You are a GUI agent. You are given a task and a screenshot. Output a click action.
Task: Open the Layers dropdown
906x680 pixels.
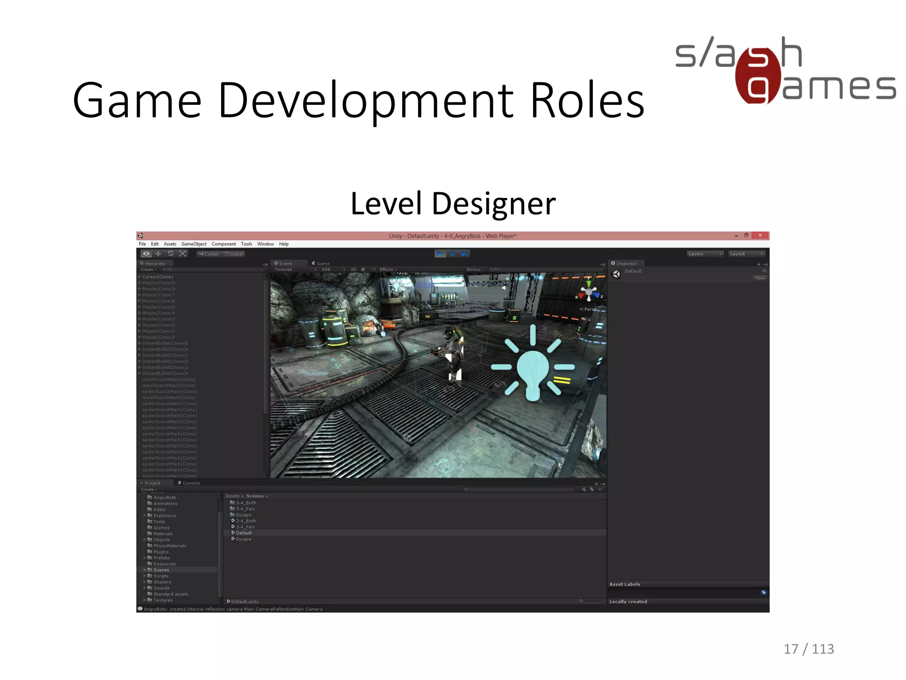coord(705,254)
